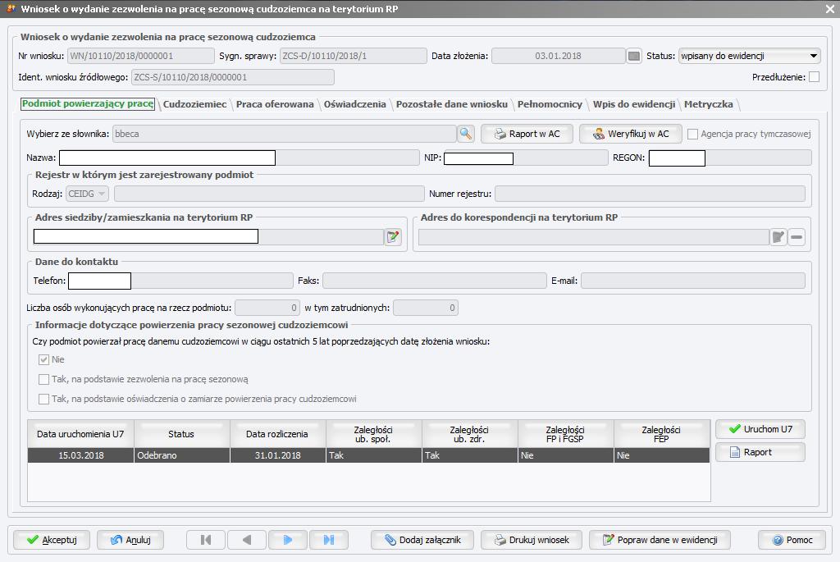Edit the correspondence address icon
Image resolution: width=840 pixels, height=562 pixels.
pos(778,237)
